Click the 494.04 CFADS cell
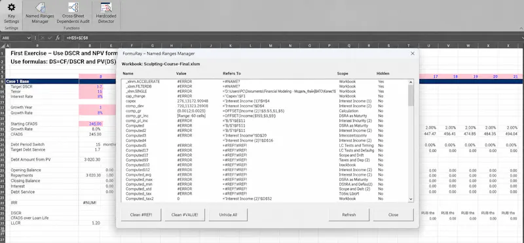 tap(511, 134)
